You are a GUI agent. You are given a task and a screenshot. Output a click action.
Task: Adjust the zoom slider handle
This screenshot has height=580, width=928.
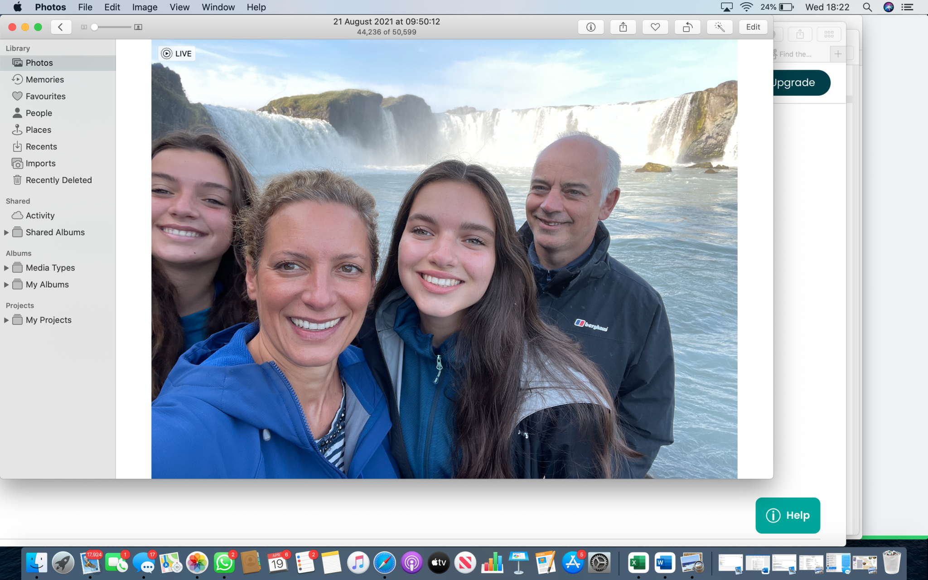tap(94, 27)
